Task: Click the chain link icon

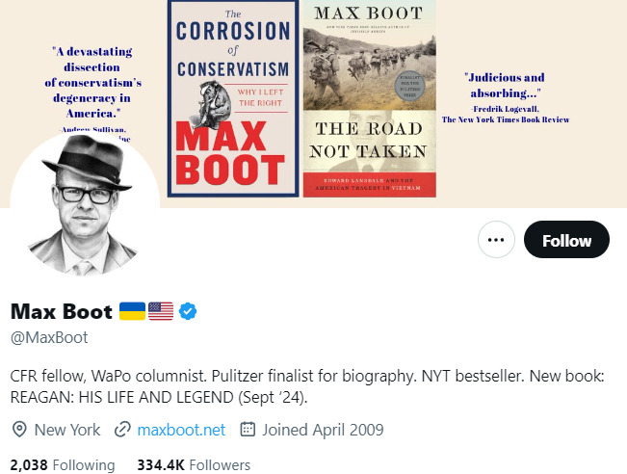Action: 122,430
